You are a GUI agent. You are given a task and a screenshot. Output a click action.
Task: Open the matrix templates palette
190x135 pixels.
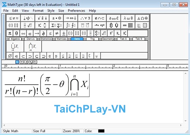[128, 25]
